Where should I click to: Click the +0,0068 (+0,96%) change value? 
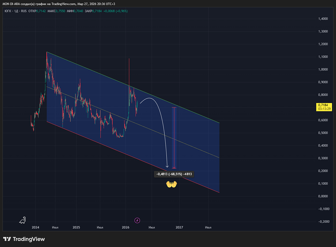pyautogui.click(x=116, y=11)
